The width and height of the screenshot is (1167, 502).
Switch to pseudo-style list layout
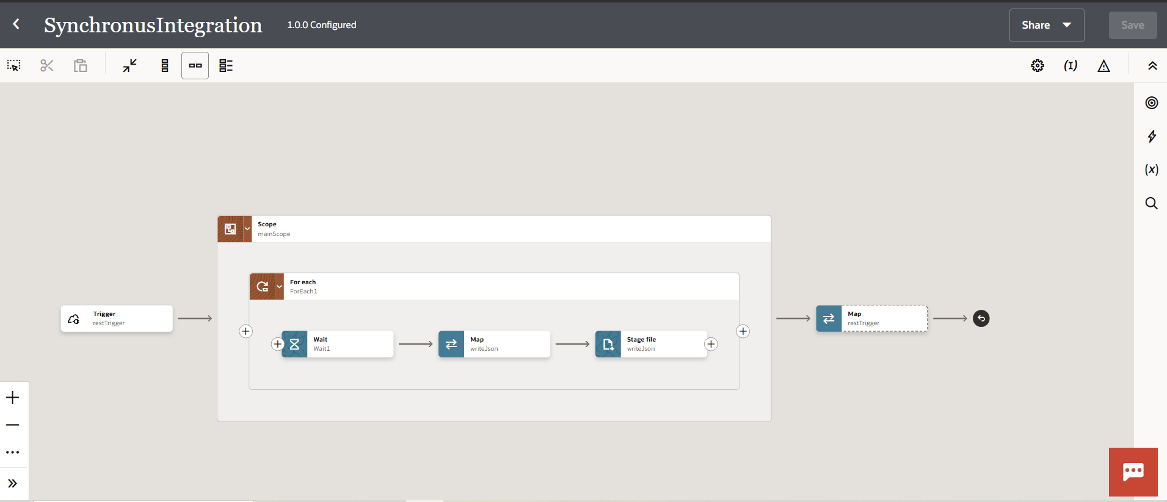(226, 66)
